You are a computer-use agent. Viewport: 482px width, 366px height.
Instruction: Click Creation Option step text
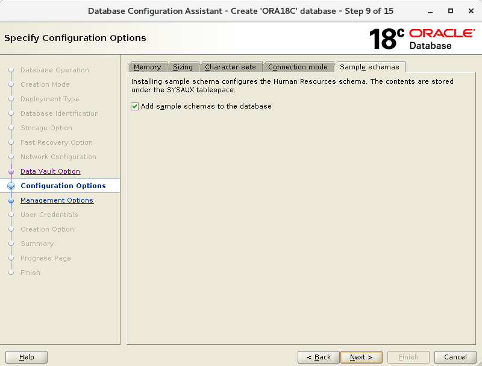[48, 229]
